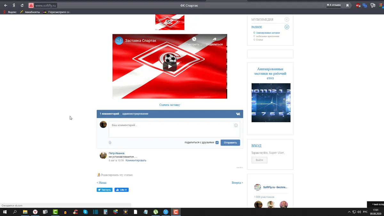This screenshot has width=384, height=216.
Task: Open the VK logo in comments header
Action: click(x=238, y=114)
